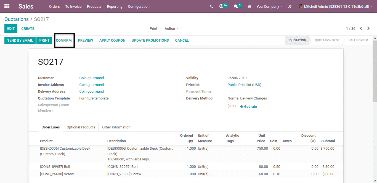Screen dimensions: 377x183
Task: Open the apps grid menu icon
Action: pyautogui.click(x=7, y=6)
